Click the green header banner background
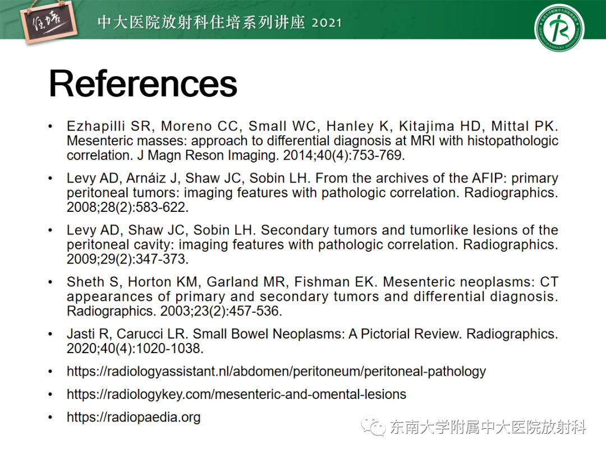Screen dimensions: 606x454 click(425, 19)
